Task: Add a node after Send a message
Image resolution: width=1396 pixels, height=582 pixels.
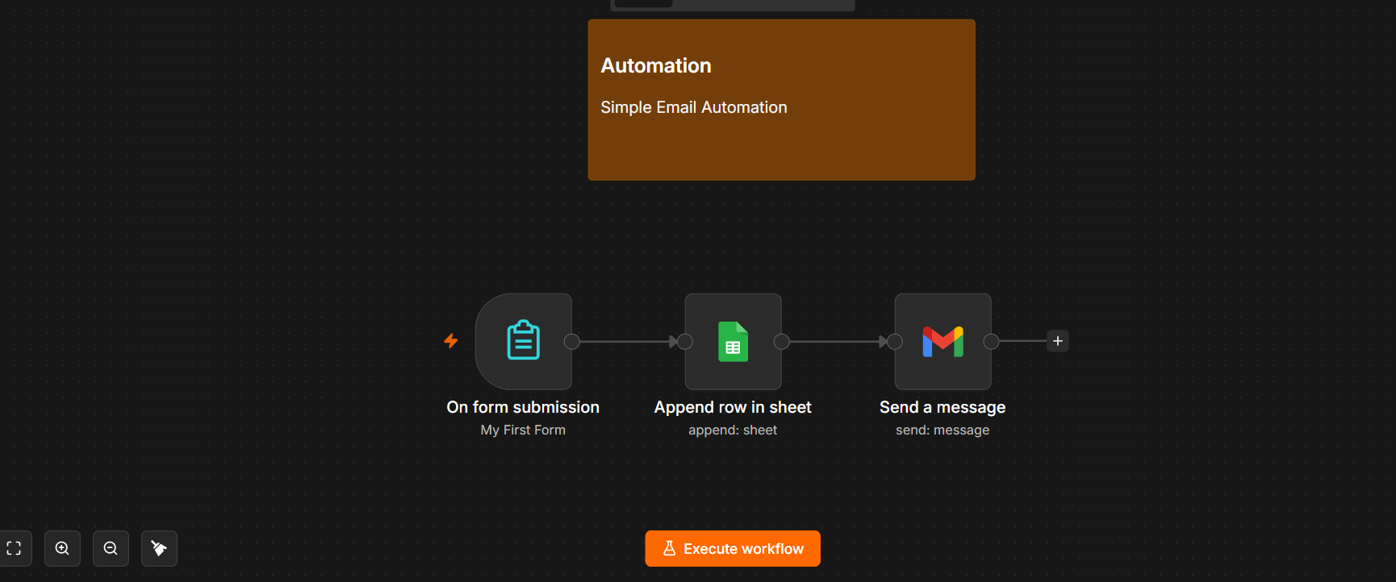Action: coord(1058,341)
